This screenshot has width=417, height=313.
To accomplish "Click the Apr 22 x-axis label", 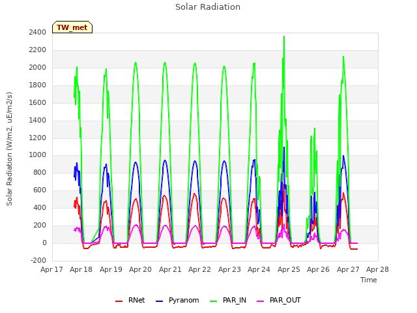I will [x=200, y=269].
